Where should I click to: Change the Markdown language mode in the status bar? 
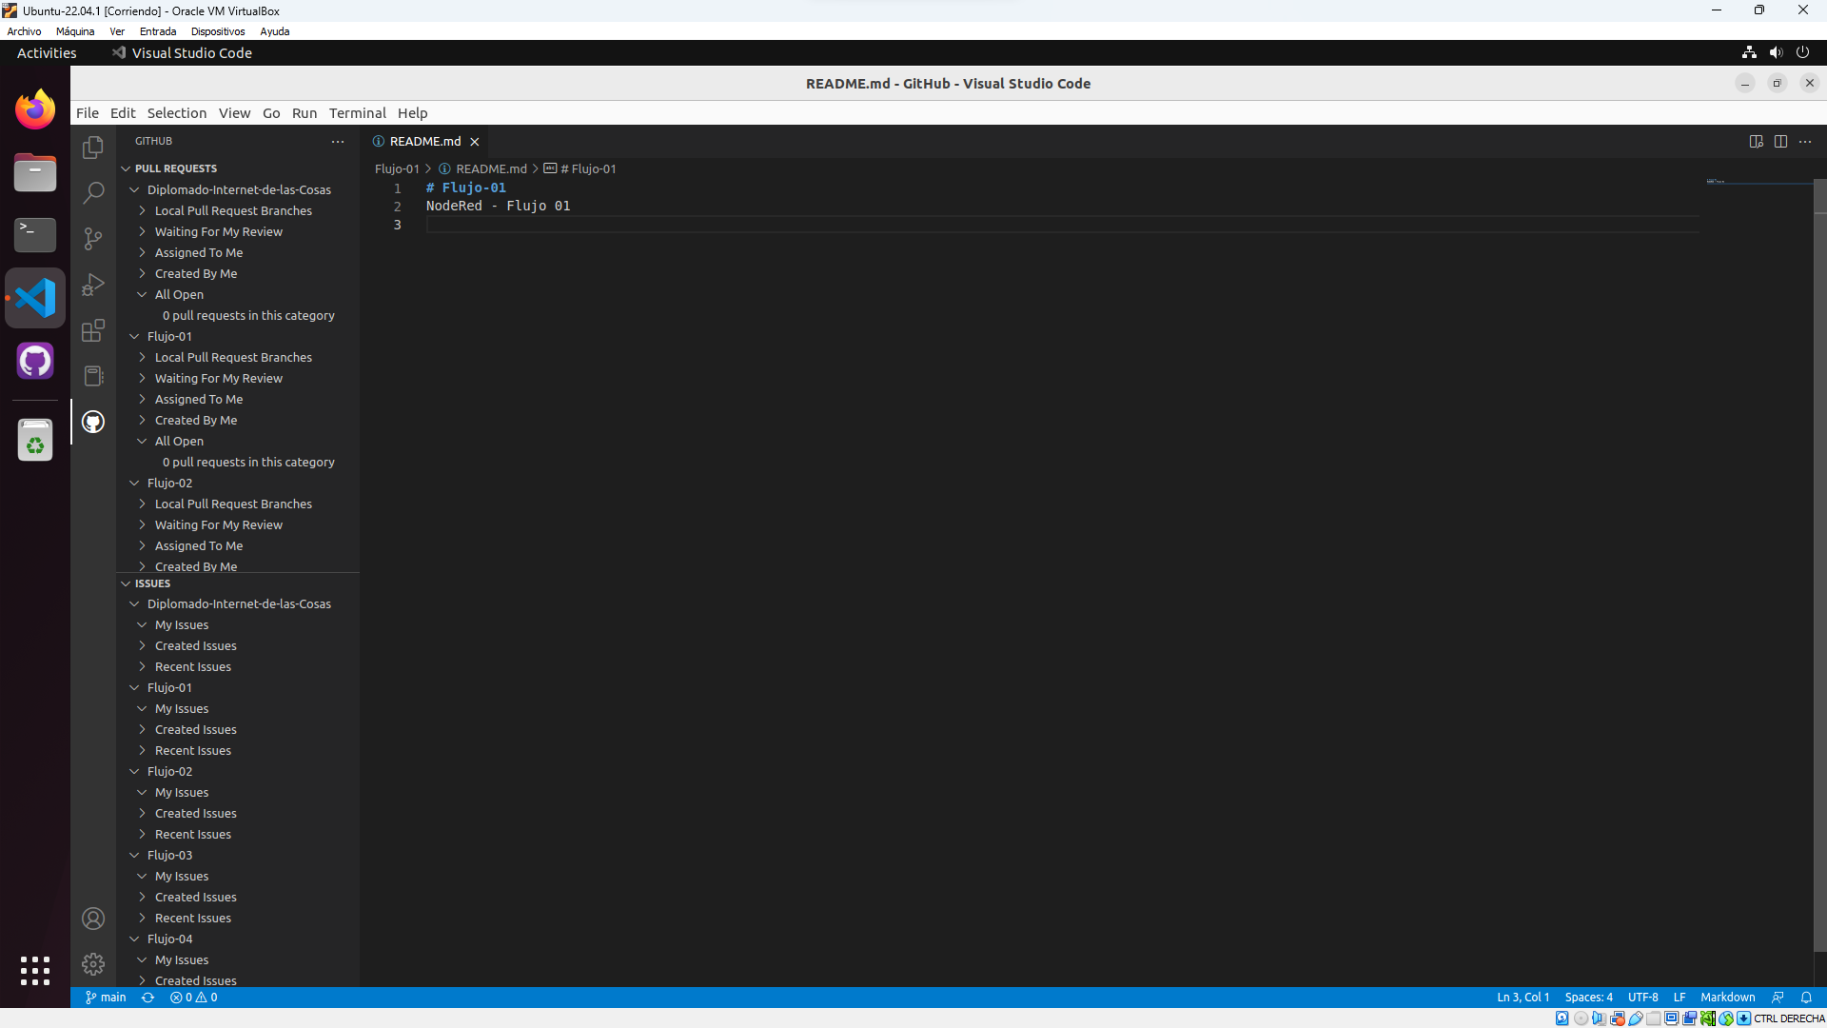click(1727, 998)
